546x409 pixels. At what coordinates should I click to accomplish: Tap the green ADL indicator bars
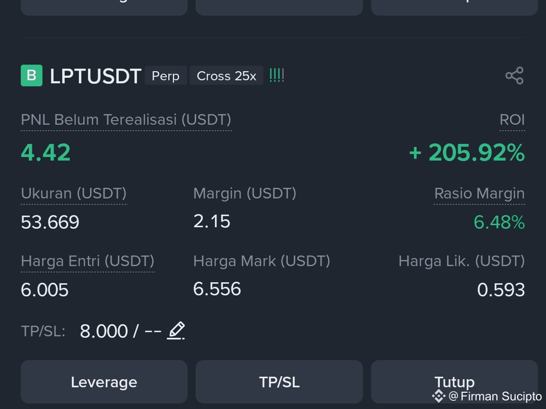pyautogui.click(x=277, y=75)
